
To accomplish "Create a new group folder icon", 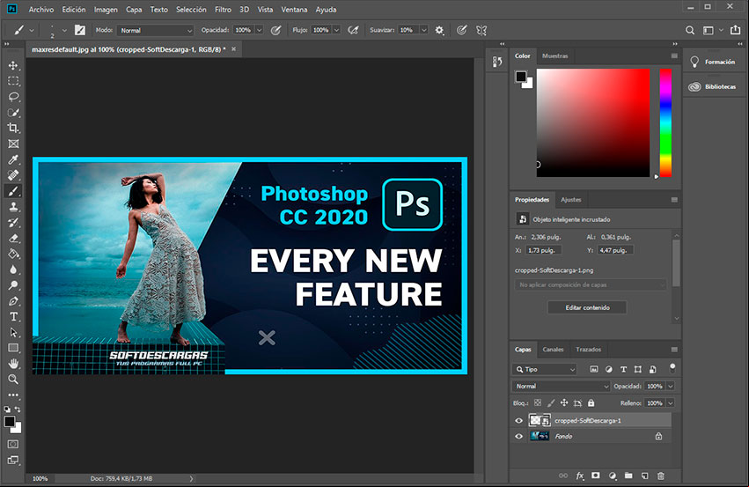I will (x=628, y=476).
